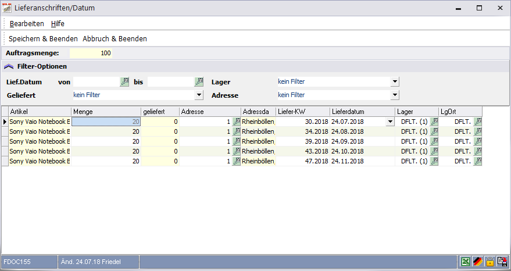Open the Hilfe menu

tap(58, 24)
